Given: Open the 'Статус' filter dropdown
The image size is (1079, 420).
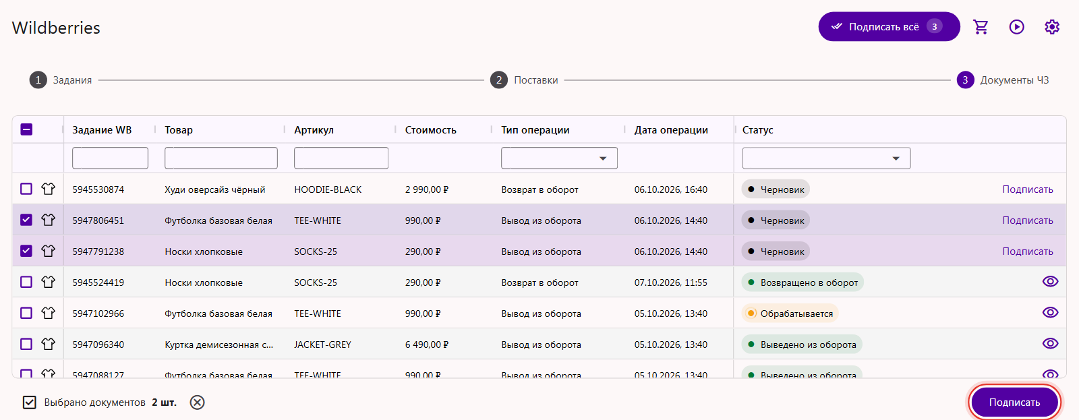Looking at the screenshot, I should (x=826, y=158).
